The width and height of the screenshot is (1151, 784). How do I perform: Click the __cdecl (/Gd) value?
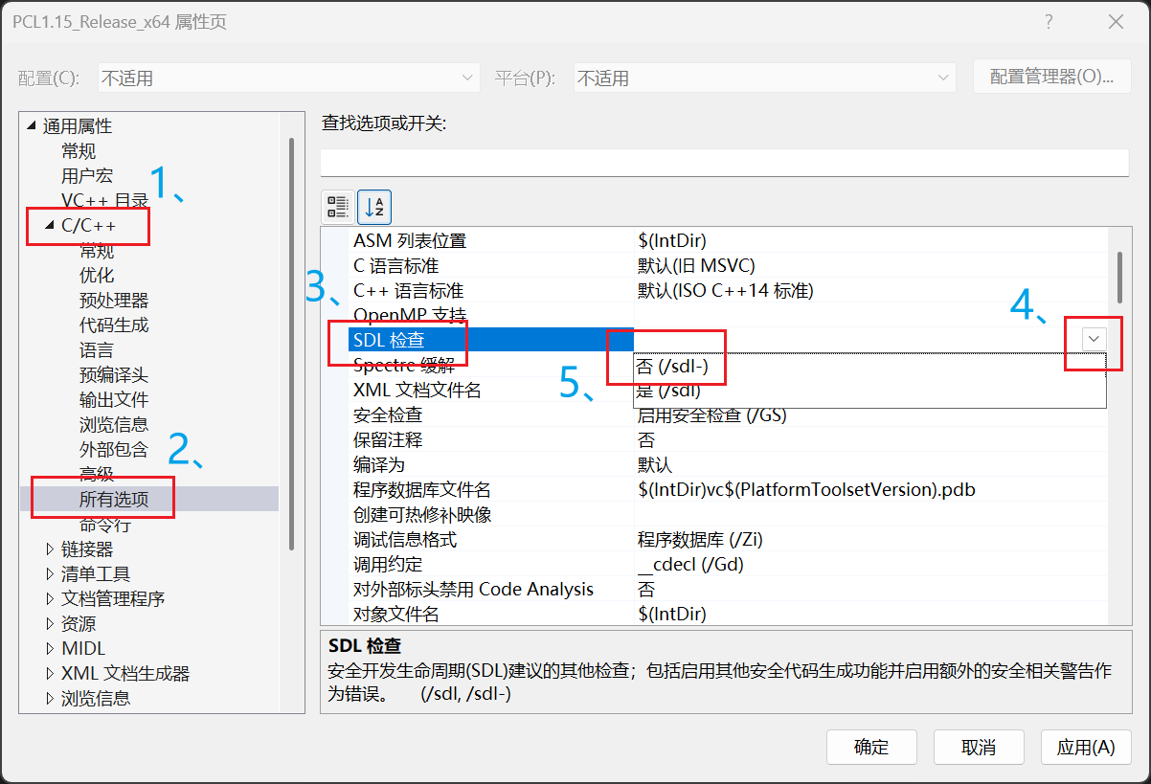(690, 565)
